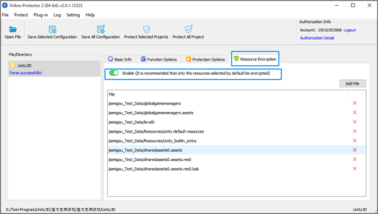This screenshot has height=214, width=378.
Task: Select the sharedassets0.assets.resS row
Action: click(x=237, y=160)
